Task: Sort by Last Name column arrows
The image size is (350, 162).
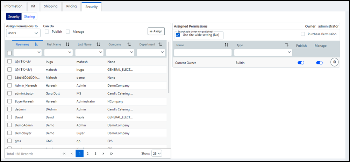Action: pos(98,45)
